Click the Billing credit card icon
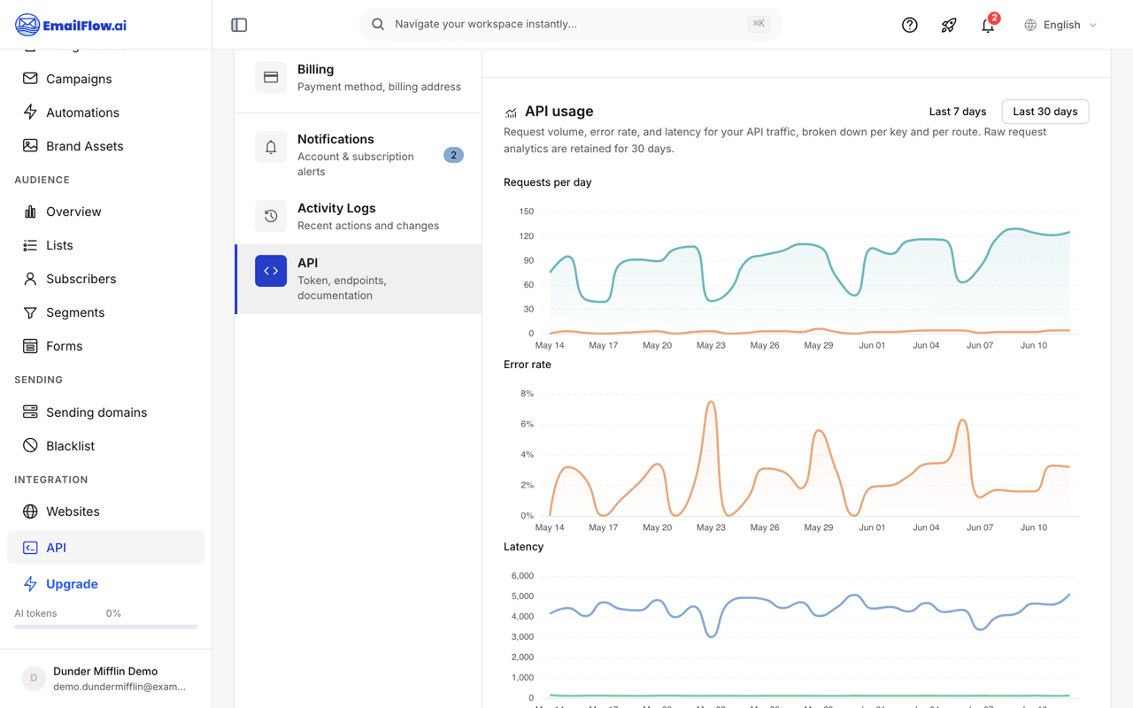 tap(271, 77)
